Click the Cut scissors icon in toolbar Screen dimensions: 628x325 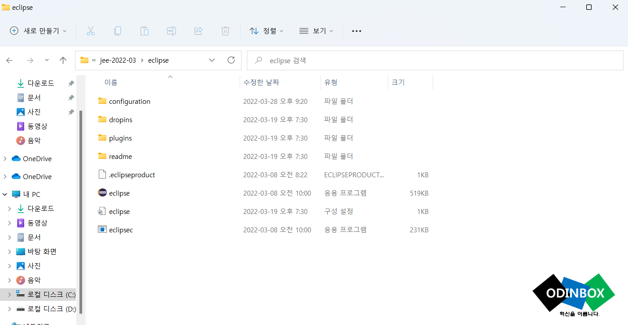pyautogui.click(x=91, y=31)
